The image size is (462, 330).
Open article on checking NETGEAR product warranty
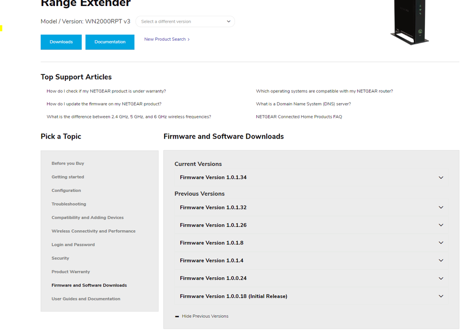click(x=106, y=91)
